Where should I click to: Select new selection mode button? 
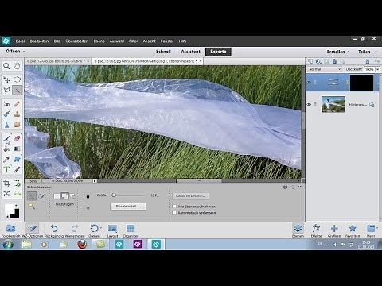[57, 196]
